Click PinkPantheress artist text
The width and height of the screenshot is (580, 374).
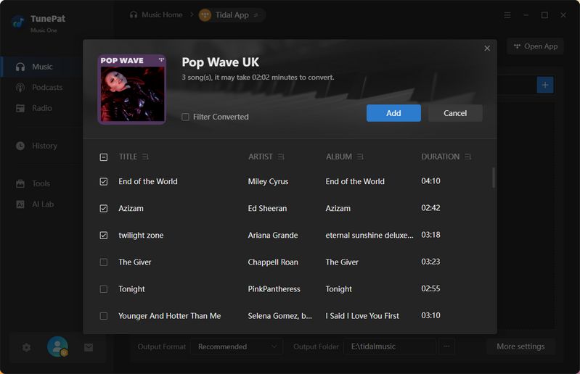coord(274,289)
